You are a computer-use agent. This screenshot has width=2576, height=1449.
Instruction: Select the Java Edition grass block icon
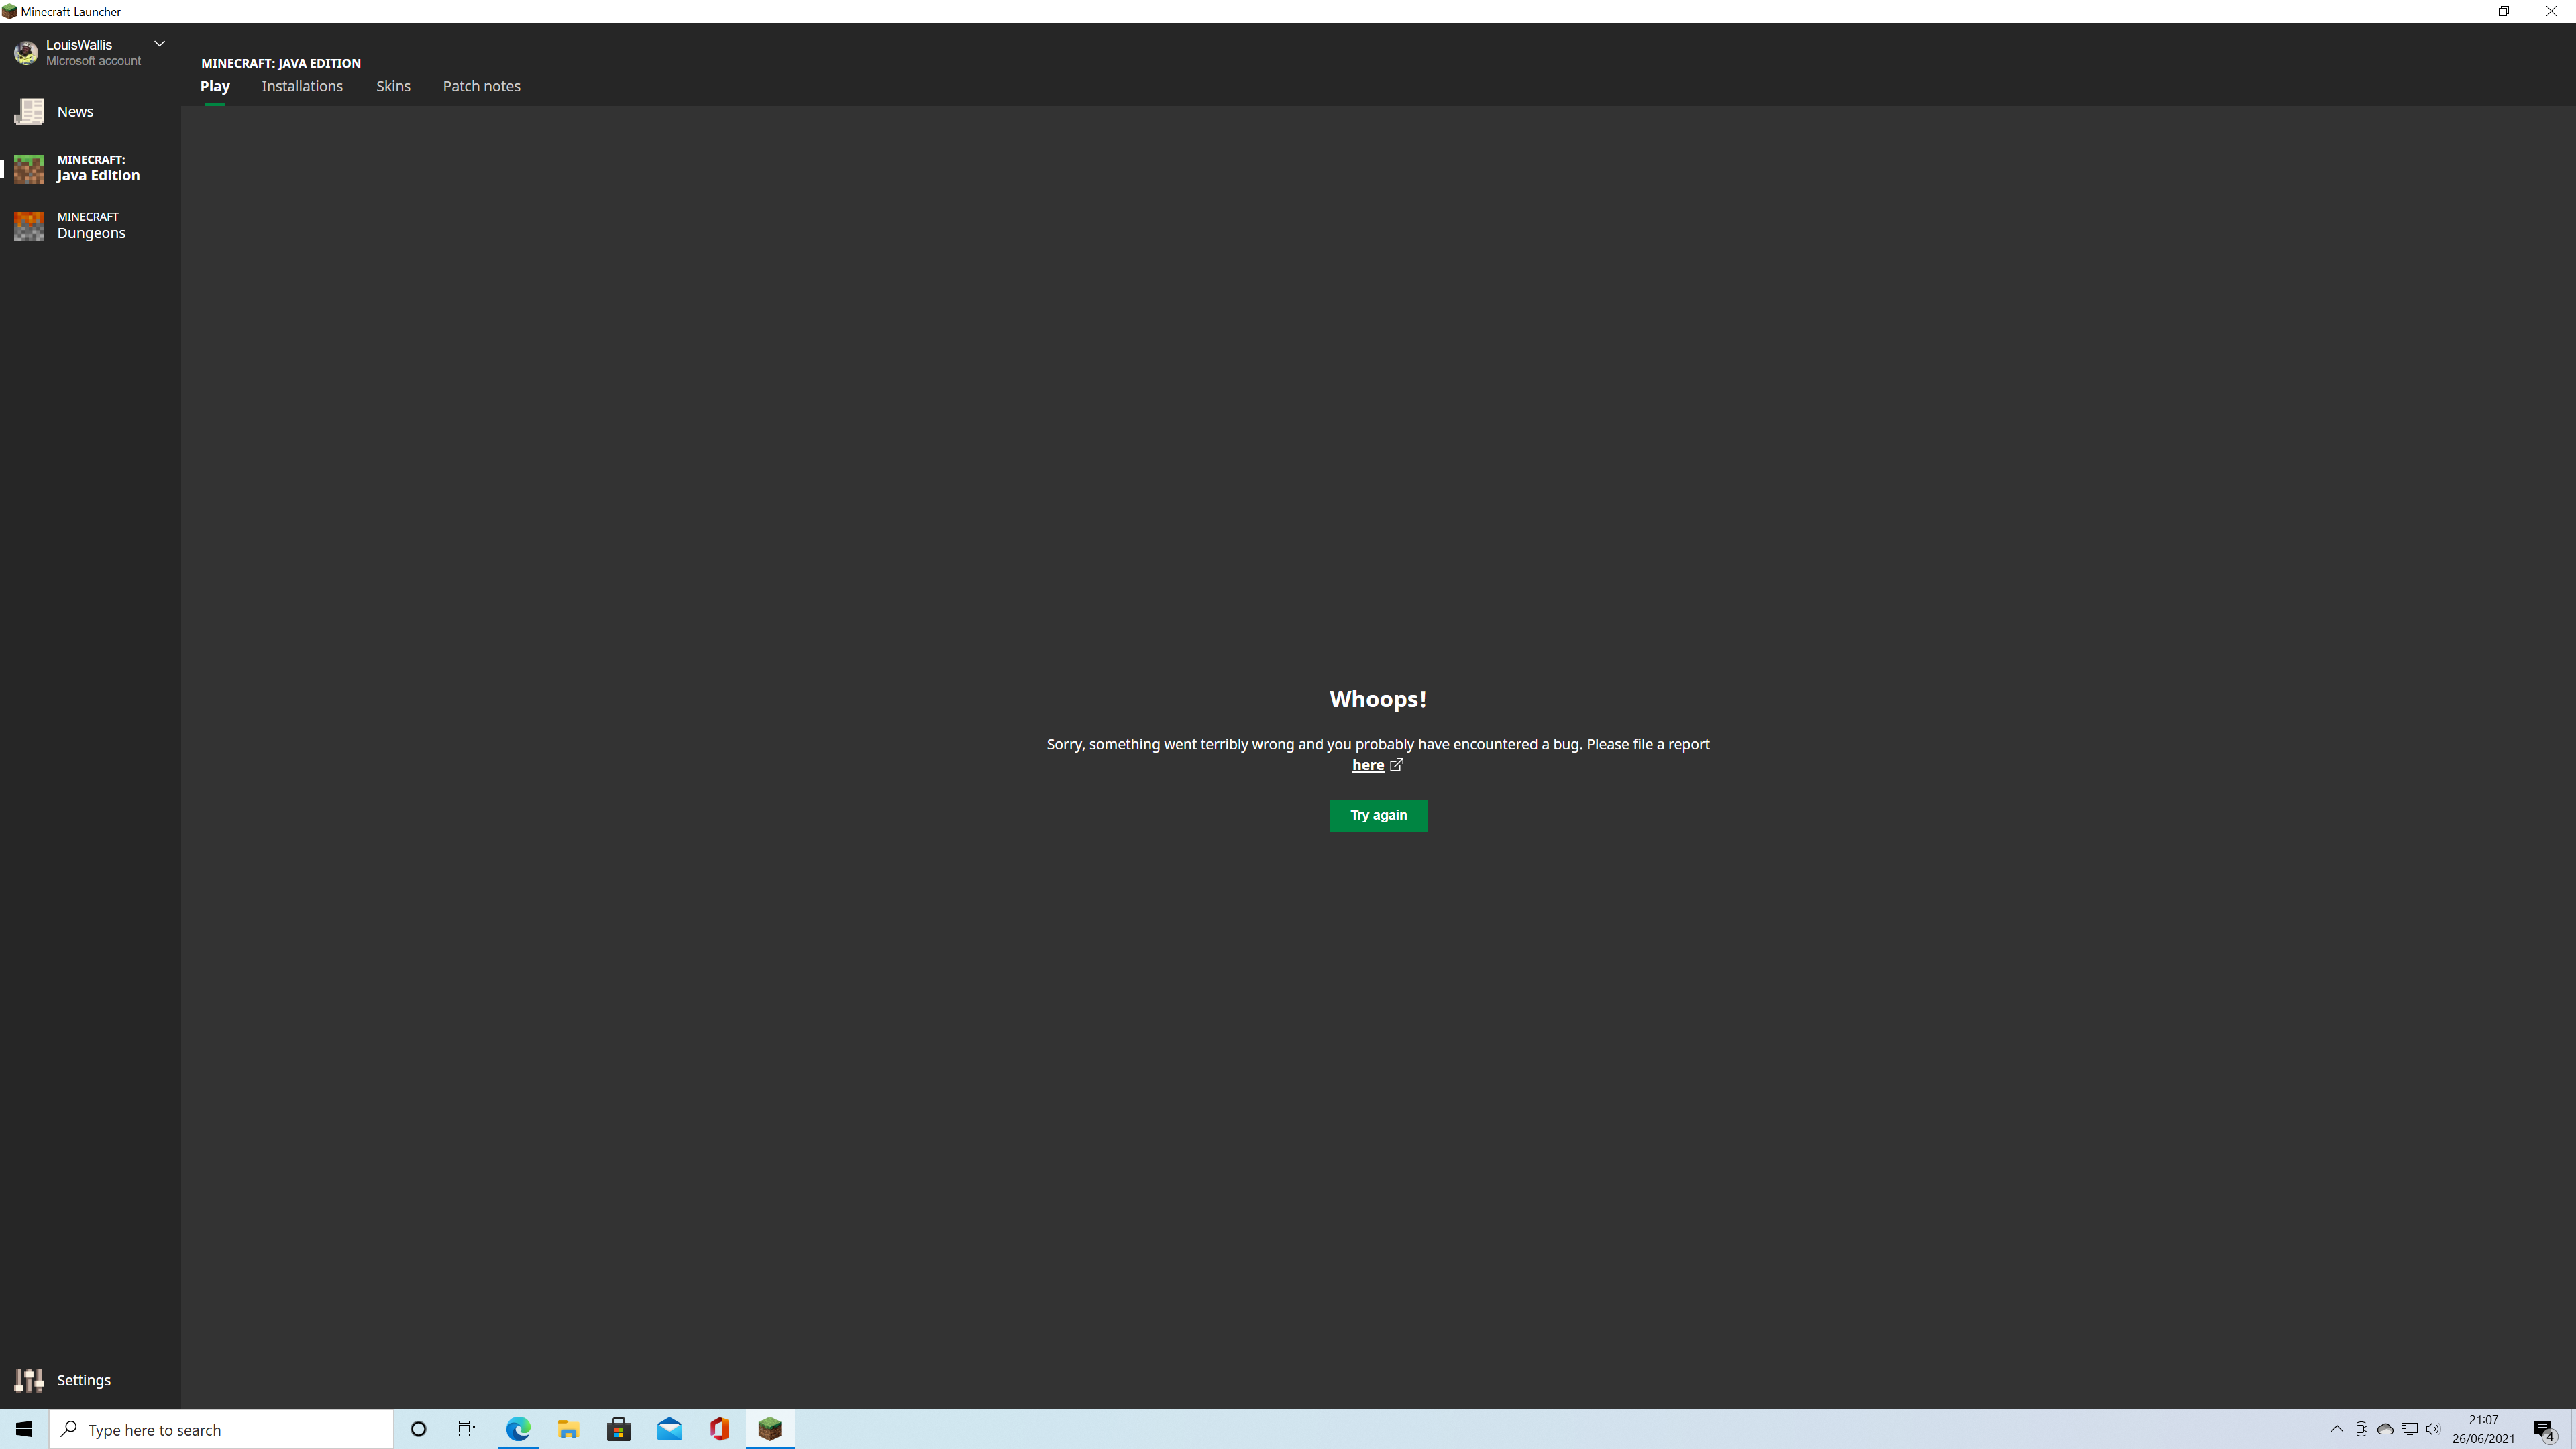click(29, 168)
